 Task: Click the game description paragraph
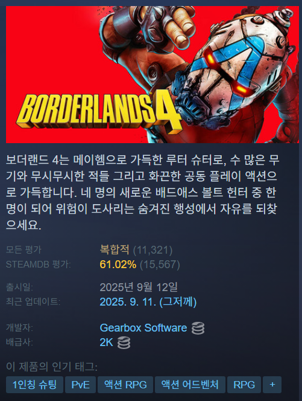142,192
